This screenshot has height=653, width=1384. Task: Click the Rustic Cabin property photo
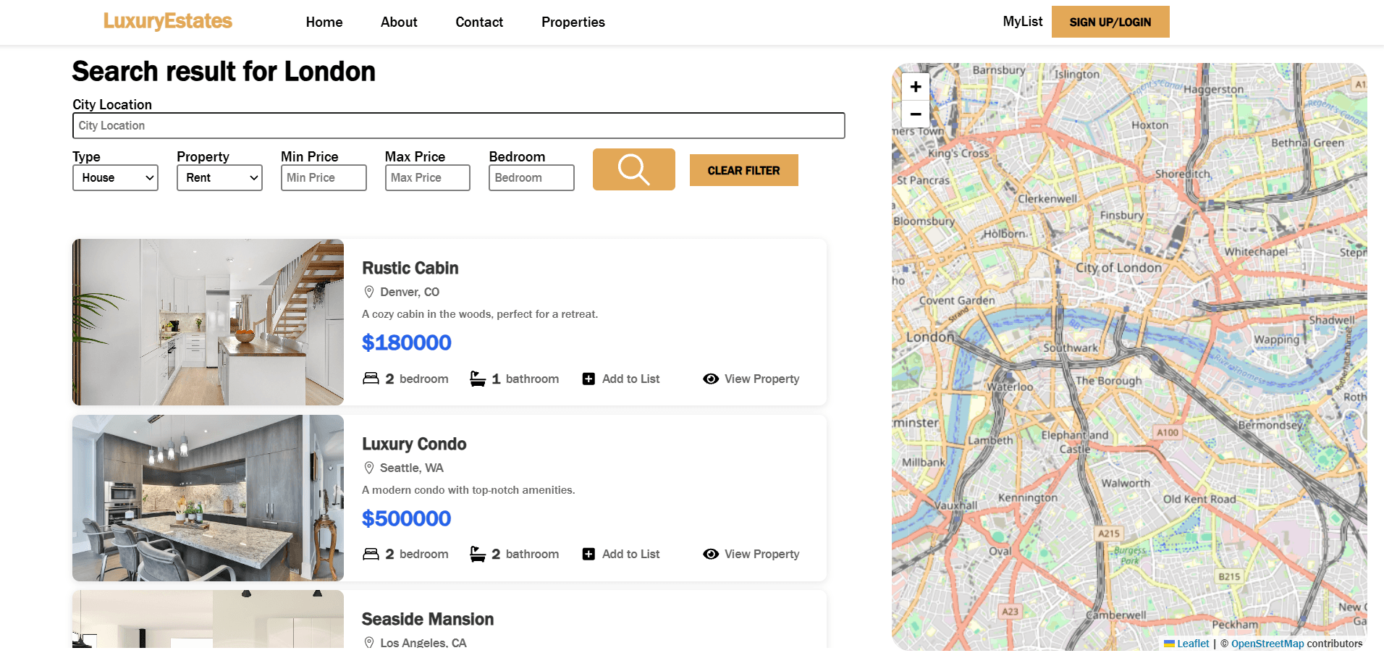(208, 322)
